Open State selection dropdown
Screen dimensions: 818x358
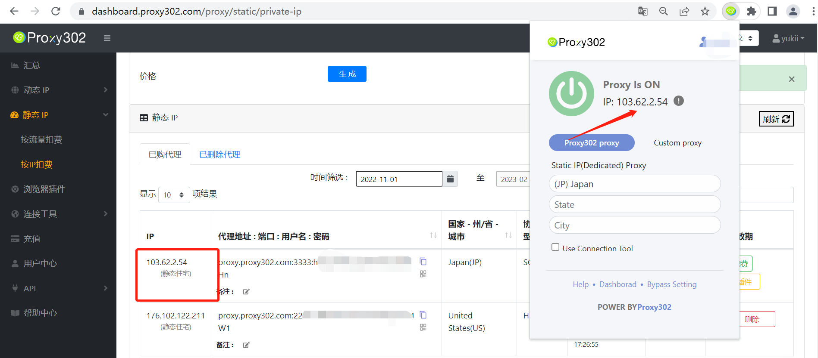634,204
